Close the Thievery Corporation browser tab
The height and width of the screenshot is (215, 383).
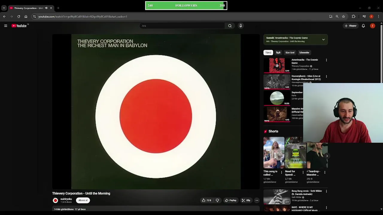[x=51, y=8]
